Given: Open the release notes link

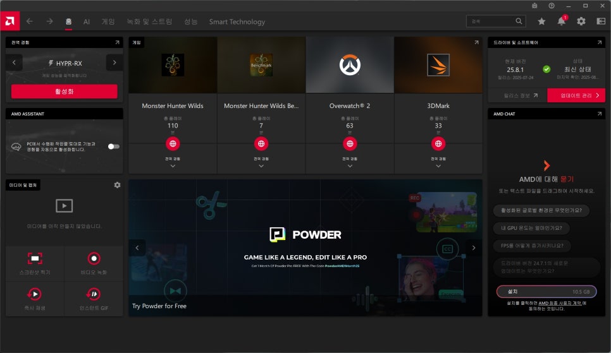Looking at the screenshot, I should pos(520,95).
